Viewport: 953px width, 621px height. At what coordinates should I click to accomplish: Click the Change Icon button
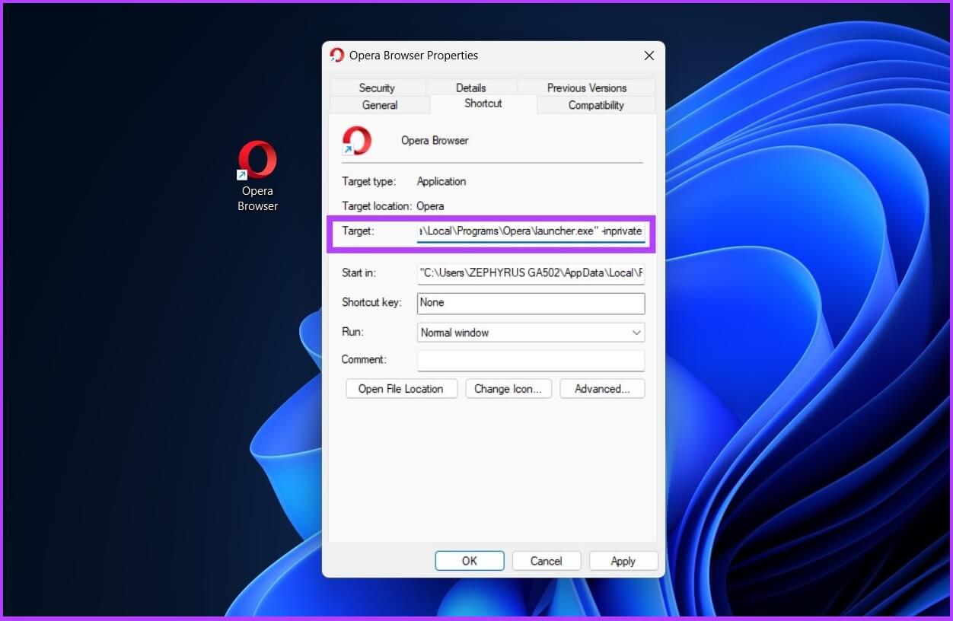pyautogui.click(x=508, y=389)
